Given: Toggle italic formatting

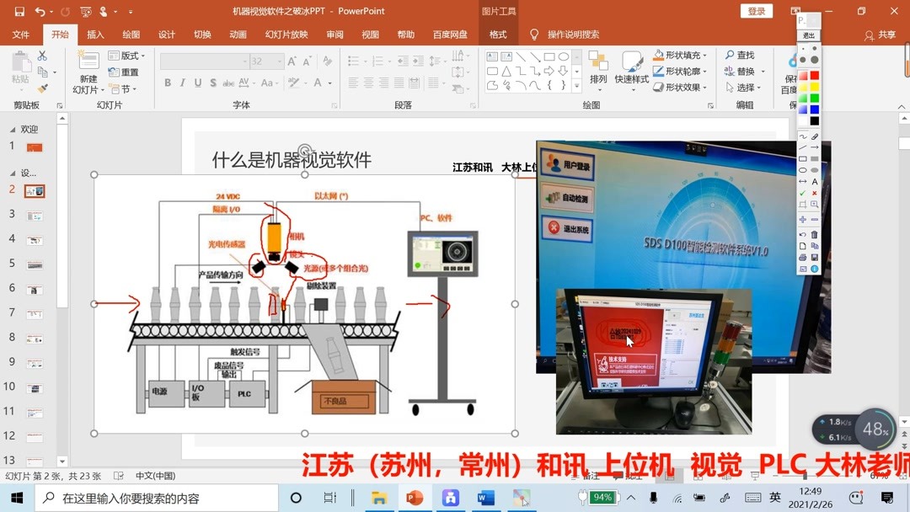Looking at the screenshot, I should click(x=183, y=83).
